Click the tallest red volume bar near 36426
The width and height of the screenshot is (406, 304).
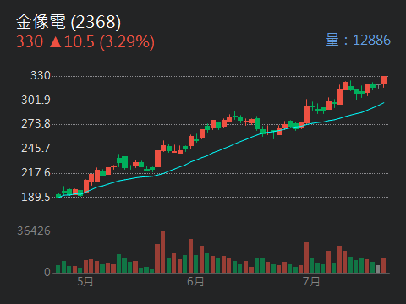tap(162, 252)
